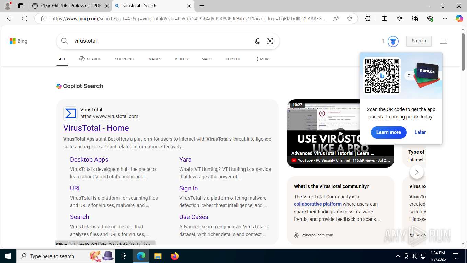Open the Edge Settings and more menu
Viewport: 467px width, 263px height.
point(445,18)
